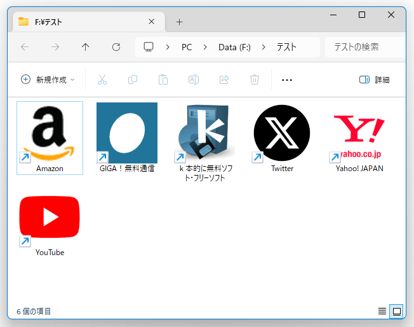
Task: Close the Explorer window
Action: tap(391, 15)
